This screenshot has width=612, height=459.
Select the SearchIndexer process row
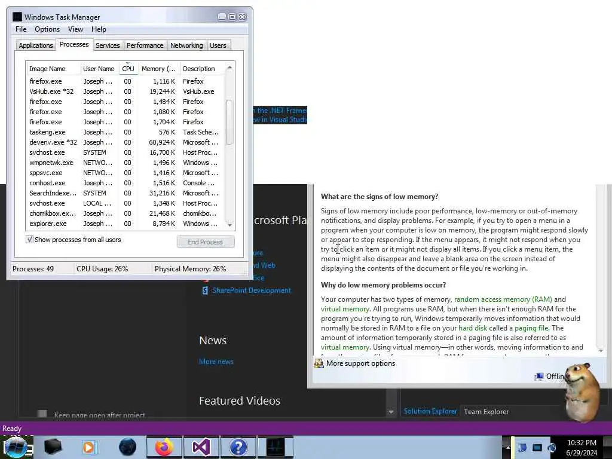click(125, 193)
